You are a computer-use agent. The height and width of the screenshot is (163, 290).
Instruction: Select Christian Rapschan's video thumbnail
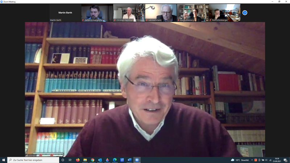click(129, 13)
